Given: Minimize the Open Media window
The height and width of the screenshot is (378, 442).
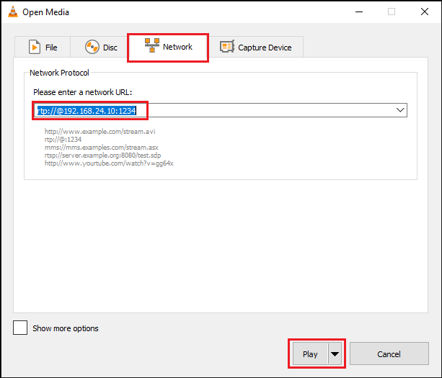Looking at the screenshot, I should pos(359,12).
